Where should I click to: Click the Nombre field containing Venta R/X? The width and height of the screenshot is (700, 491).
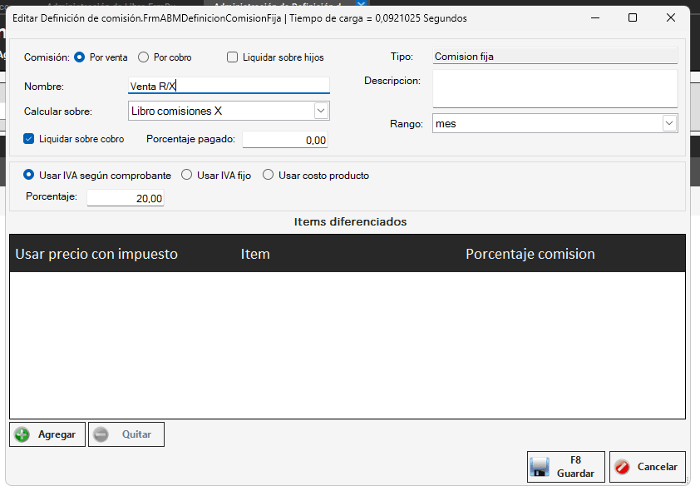click(229, 87)
